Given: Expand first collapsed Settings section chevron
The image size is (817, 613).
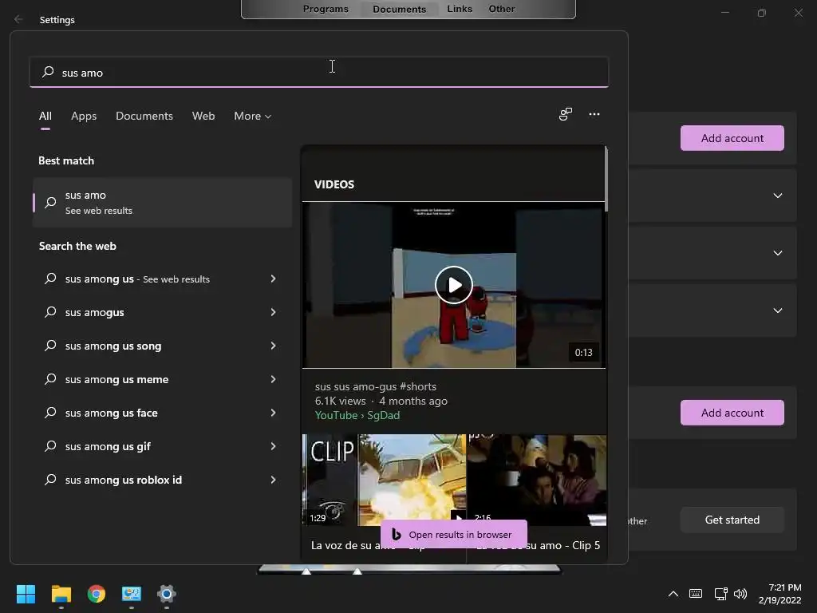Looking at the screenshot, I should pos(777,196).
